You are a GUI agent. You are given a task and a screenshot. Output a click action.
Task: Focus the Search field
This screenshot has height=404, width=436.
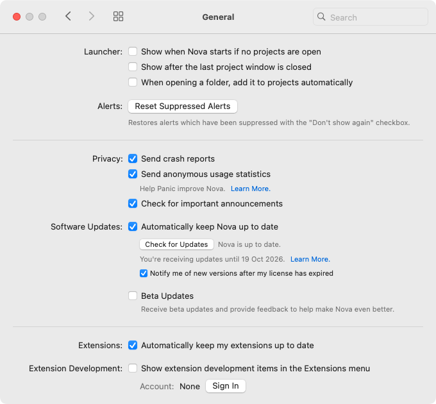(x=371, y=17)
